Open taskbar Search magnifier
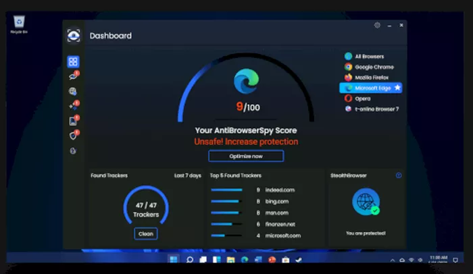 pos(189,260)
